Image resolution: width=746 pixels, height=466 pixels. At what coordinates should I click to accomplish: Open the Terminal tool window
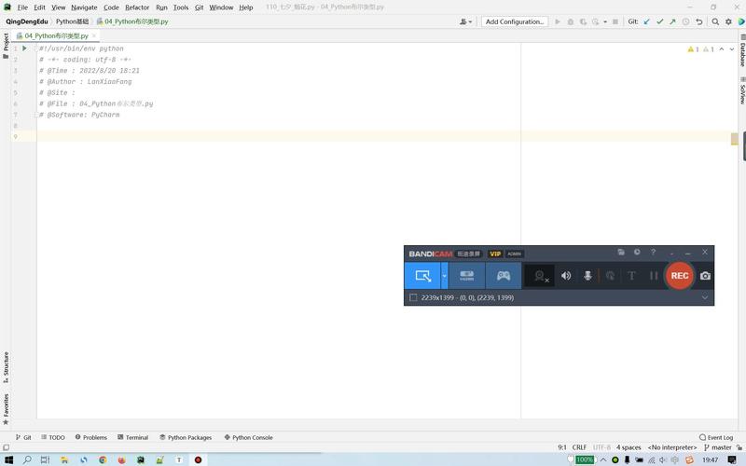click(132, 437)
